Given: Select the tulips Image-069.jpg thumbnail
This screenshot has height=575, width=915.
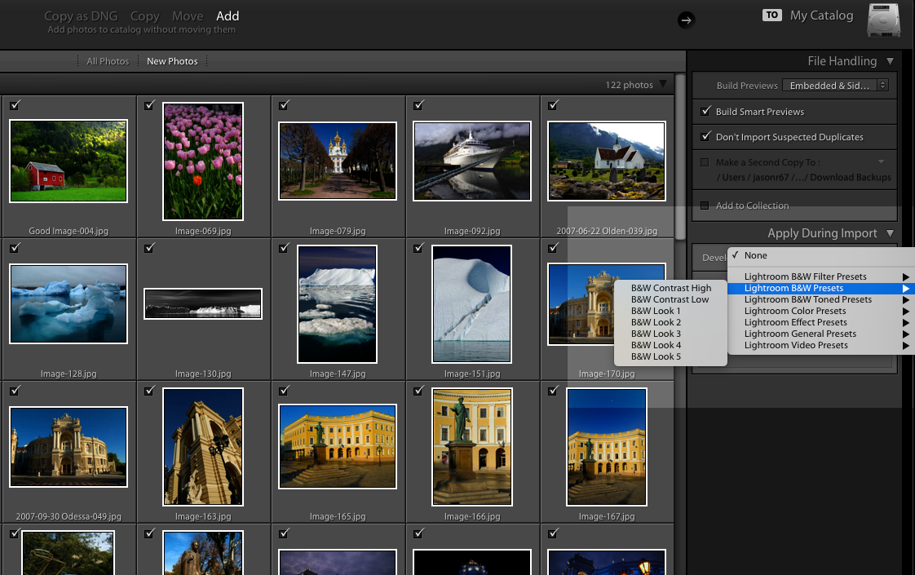Looking at the screenshot, I should pos(203,161).
